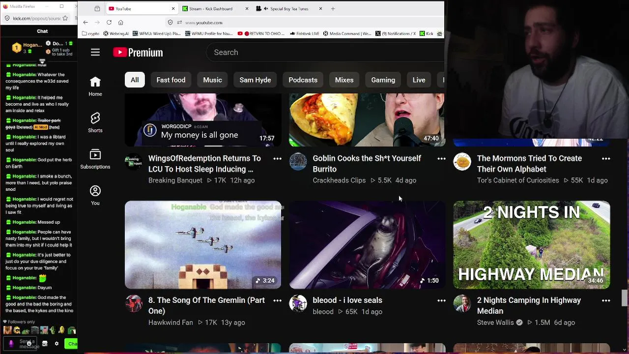Screen dimensions: 629x354
Task: Open Steve Wallis channel avatar
Action: [x=462, y=303]
